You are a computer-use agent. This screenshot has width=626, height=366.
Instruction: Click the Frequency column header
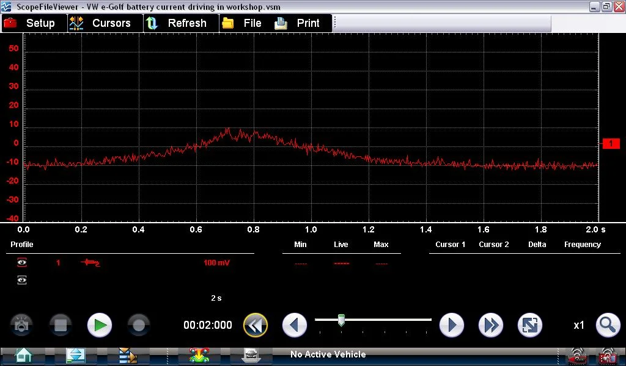pos(583,245)
